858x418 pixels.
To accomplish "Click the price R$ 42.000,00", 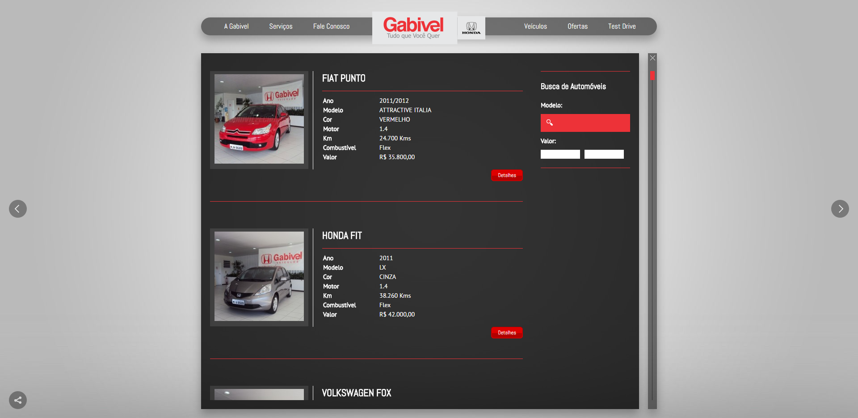I will pos(397,314).
